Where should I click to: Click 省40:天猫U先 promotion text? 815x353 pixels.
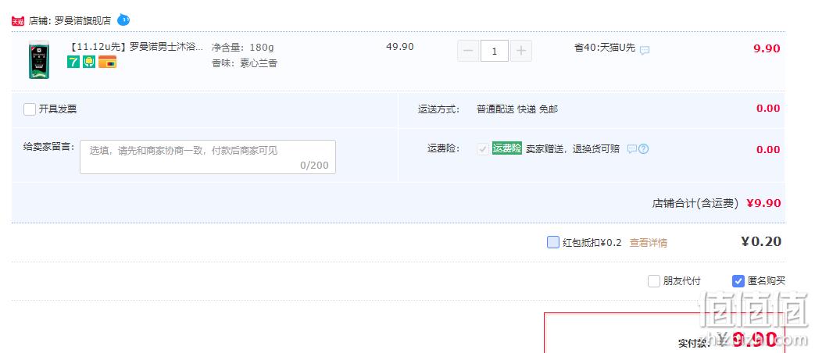(605, 48)
